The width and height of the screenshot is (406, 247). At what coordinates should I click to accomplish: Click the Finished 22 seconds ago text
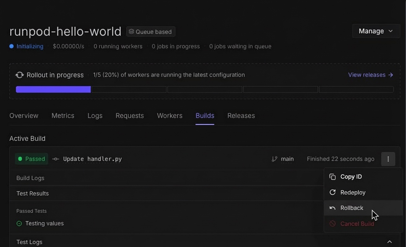[340, 159]
